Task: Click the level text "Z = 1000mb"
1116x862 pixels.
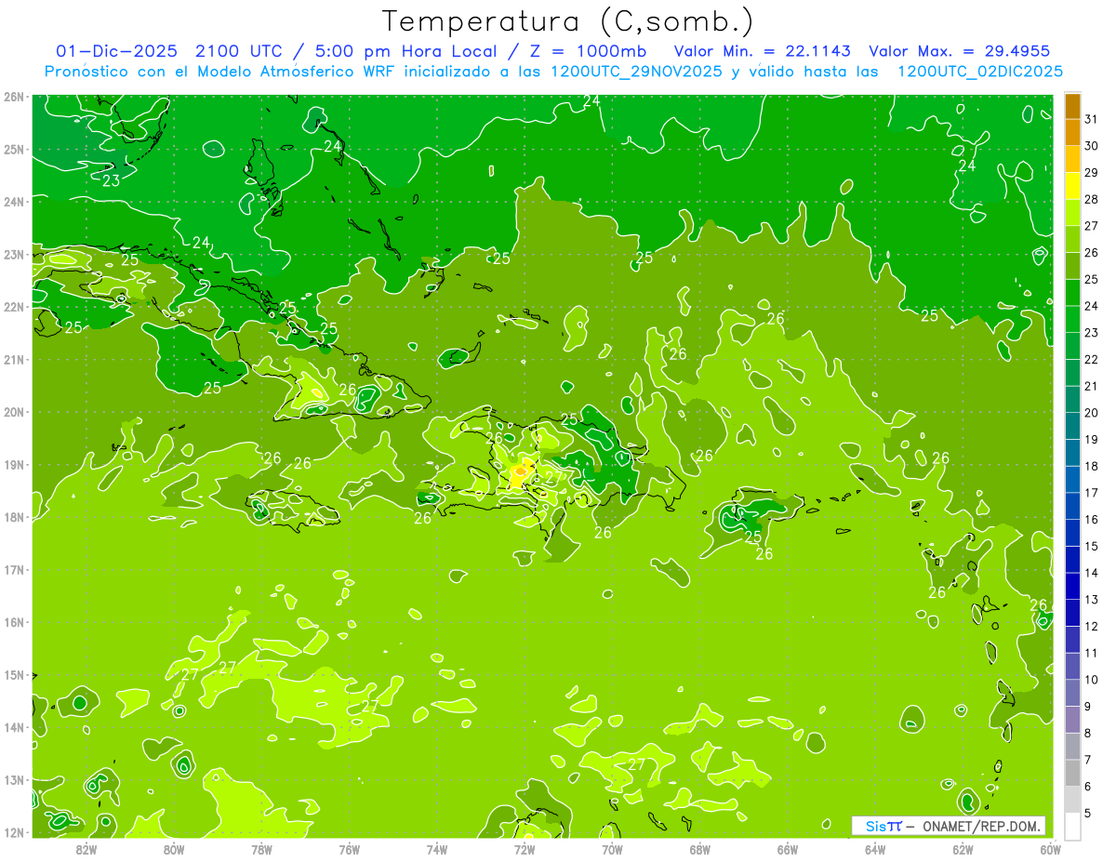Action: tap(589, 51)
